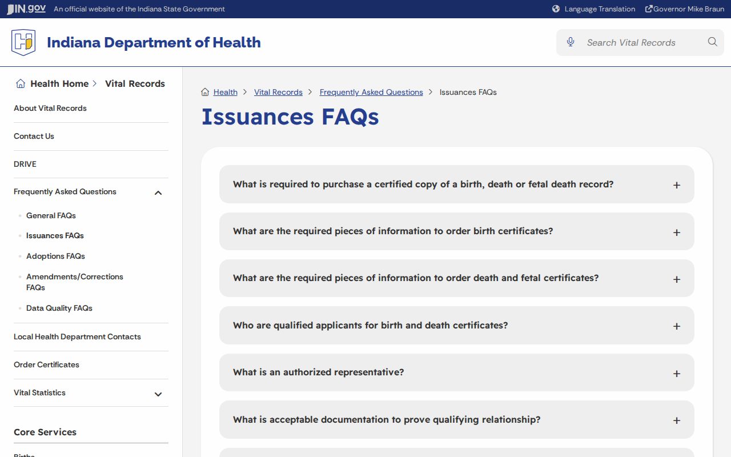Click the Indiana Department of Health title
This screenshot has width=731, height=457.
pyautogui.click(x=154, y=42)
